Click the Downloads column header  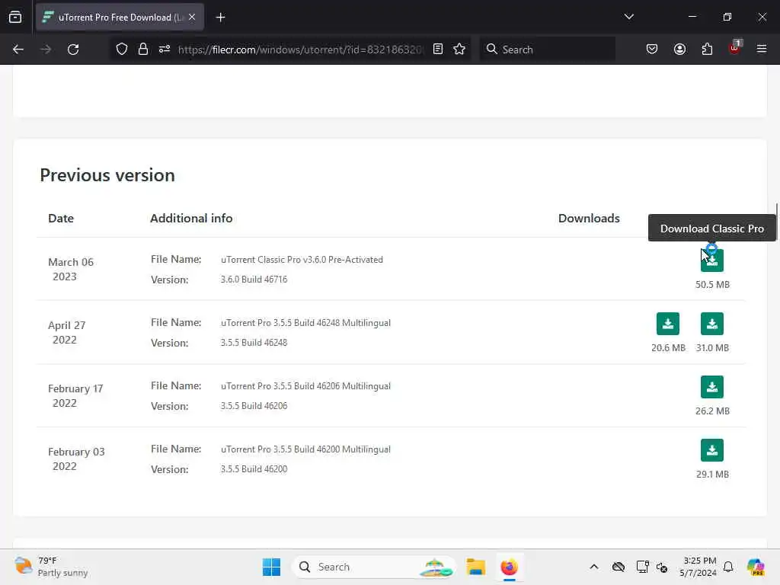[x=589, y=219]
